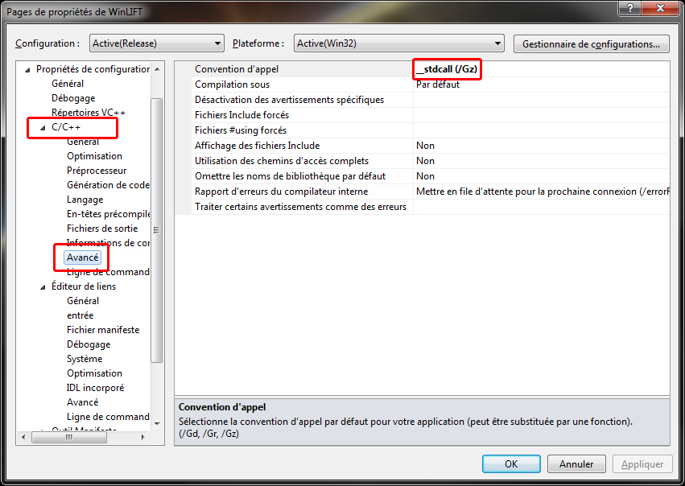685x486 pixels.
Task: Select the Fichiers #using forcés property name
Action: click(241, 130)
